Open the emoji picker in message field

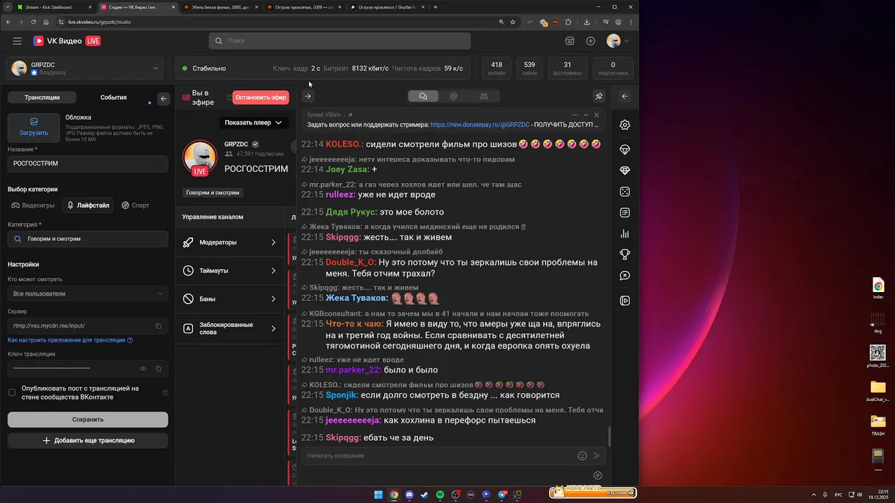click(582, 455)
